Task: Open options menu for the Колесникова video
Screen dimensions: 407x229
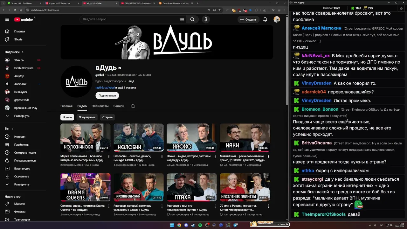Action: click(109, 156)
